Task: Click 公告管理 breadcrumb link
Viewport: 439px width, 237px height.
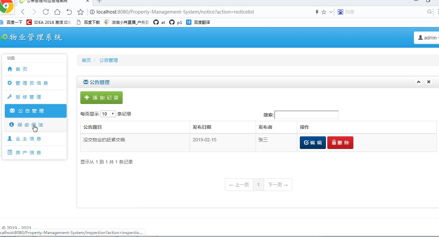Action: pos(108,60)
